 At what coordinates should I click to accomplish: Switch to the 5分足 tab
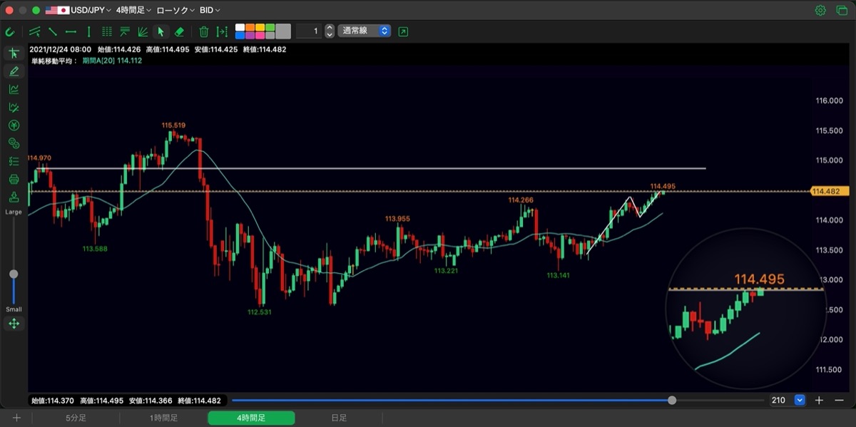point(76,418)
